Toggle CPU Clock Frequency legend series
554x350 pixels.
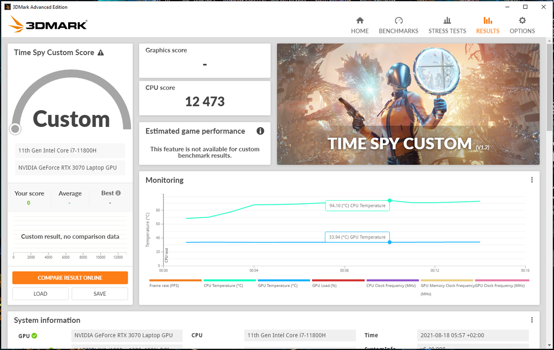392,283
